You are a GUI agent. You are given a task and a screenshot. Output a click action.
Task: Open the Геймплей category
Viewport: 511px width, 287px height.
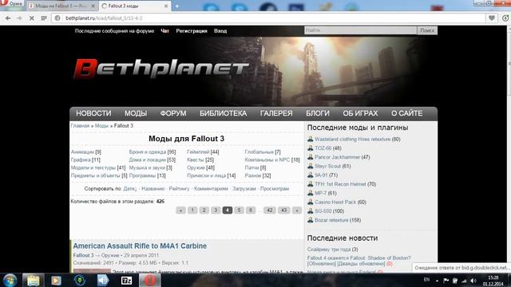[198, 152]
